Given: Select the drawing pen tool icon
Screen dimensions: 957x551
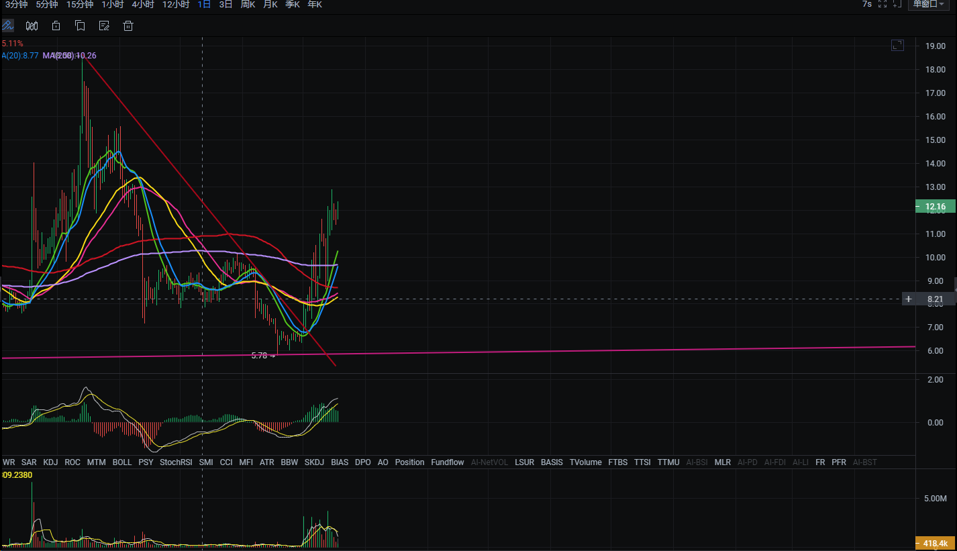Looking at the screenshot, I should pos(7,26).
